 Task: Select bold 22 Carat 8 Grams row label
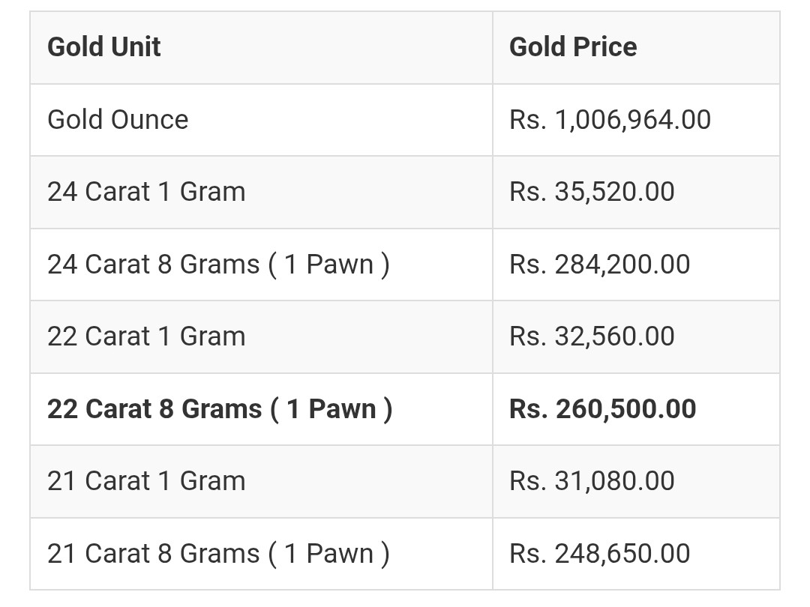[x=220, y=409]
